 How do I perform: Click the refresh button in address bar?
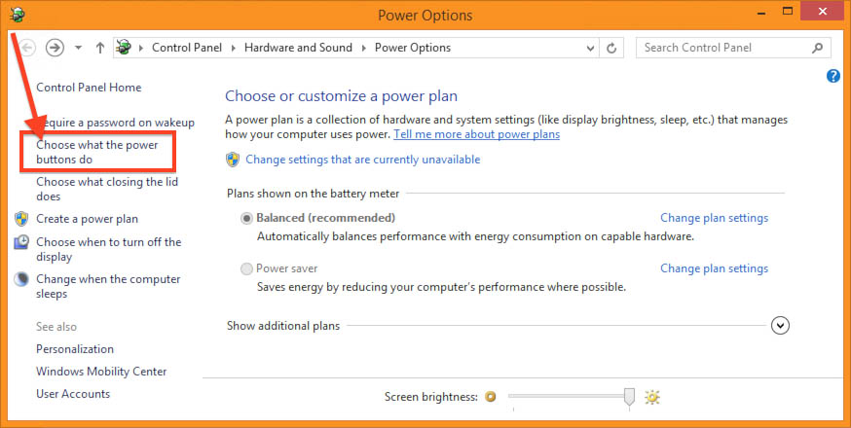[611, 48]
